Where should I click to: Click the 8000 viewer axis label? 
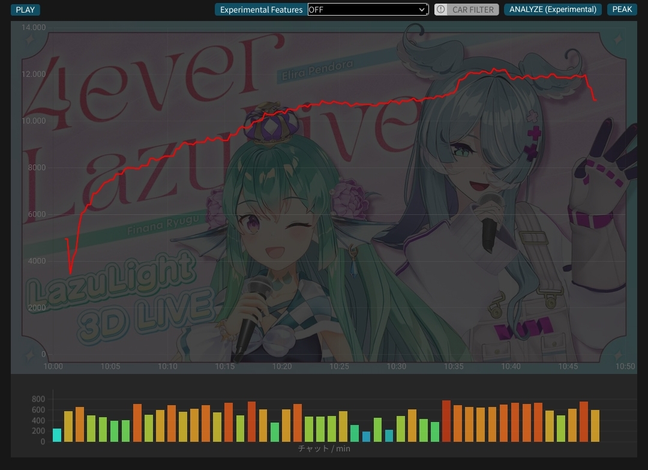37,167
